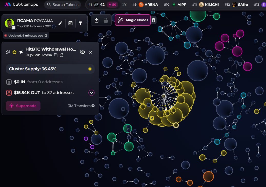The height and width of the screenshot is (187, 266).
Task: Open the bubblemaps home logo
Action: click(21, 4)
